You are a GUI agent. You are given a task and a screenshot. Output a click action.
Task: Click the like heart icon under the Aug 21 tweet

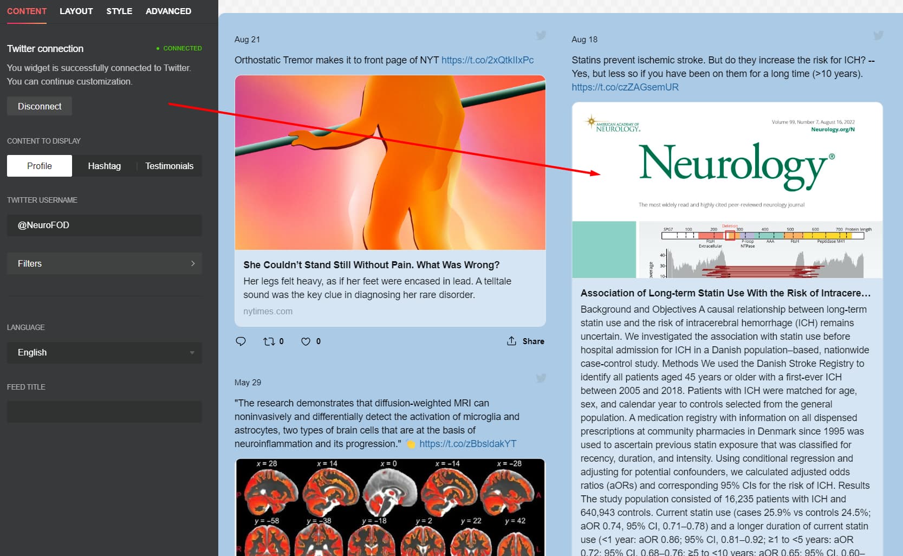click(306, 341)
